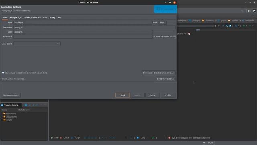Click the Tables breadcrumb
Screen dimensions: 257x145
(x=235, y=21)
